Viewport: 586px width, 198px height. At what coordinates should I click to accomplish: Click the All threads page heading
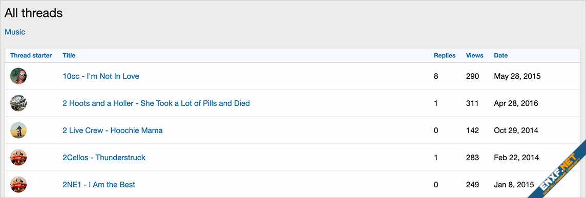(34, 13)
